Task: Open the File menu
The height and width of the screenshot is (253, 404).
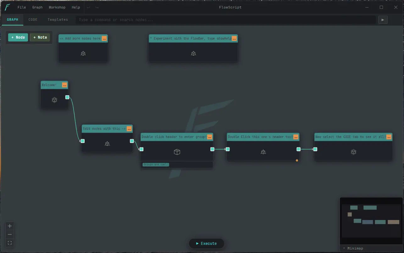Action: point(22,7)
